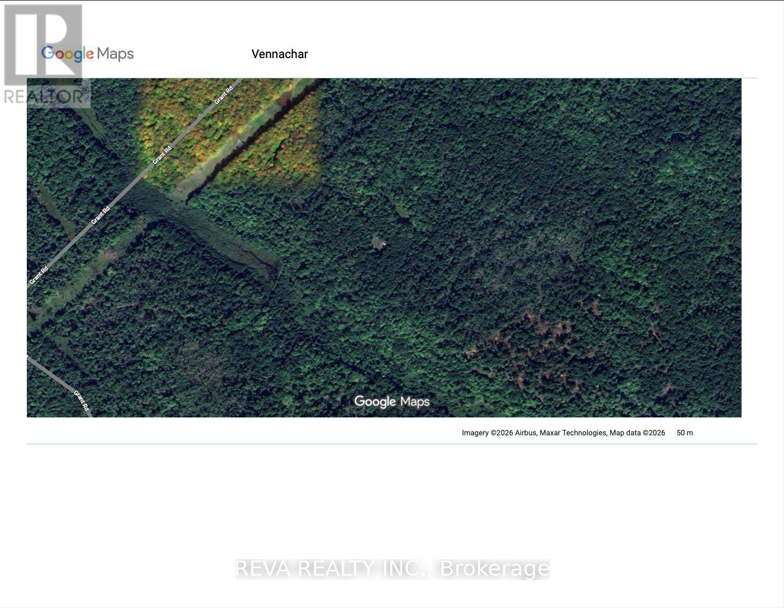Click the Maps wordmark beside the Google watermark

point(416,401)
